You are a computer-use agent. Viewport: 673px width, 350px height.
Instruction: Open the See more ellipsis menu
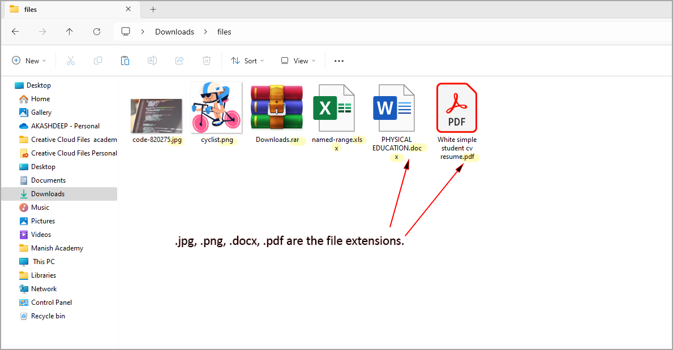pyautogui.click(x=339, y=61)
